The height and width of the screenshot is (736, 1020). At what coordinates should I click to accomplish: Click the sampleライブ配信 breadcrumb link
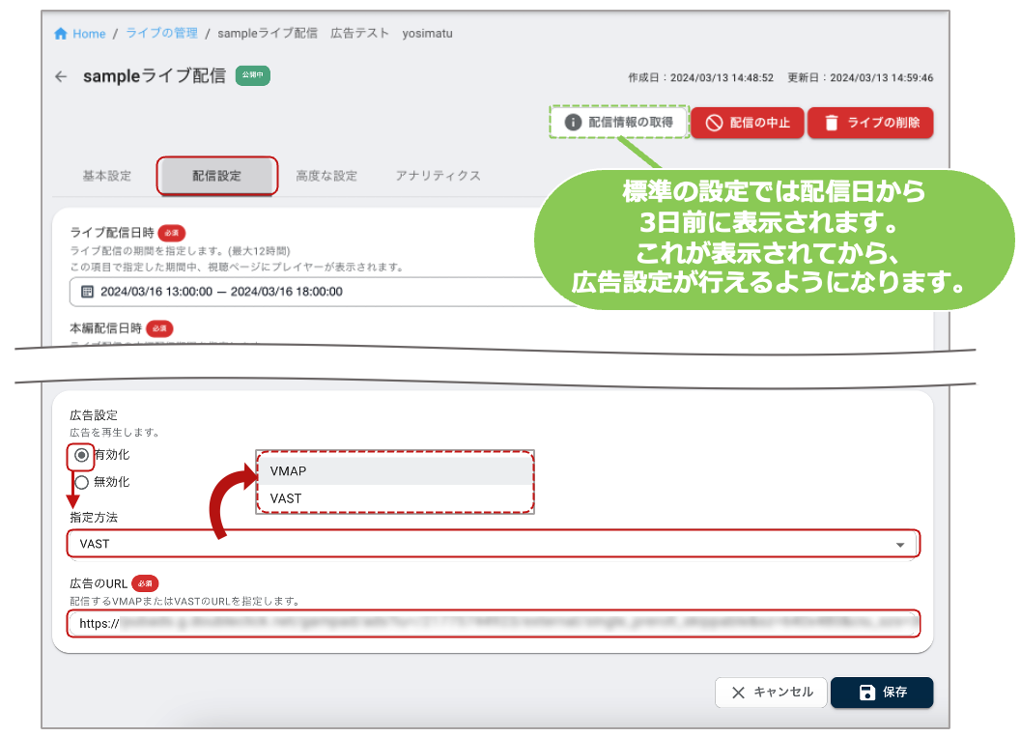tap(267, 33)
